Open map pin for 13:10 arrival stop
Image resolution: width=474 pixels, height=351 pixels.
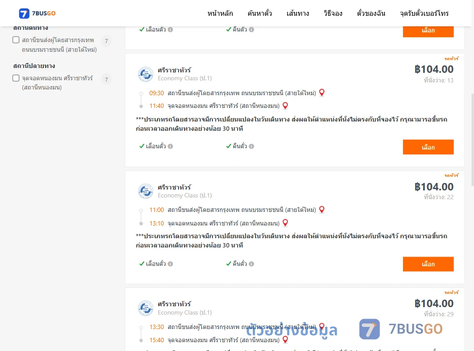click(x=285, y=223)
